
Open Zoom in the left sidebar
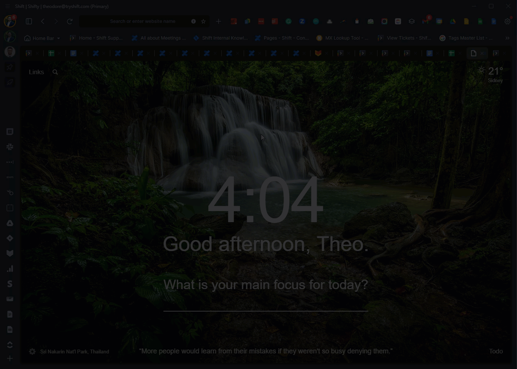10,177
